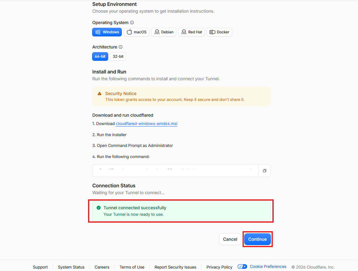Click the Security Notice warning icon
The image size is (358, 271).
(100, 94)
